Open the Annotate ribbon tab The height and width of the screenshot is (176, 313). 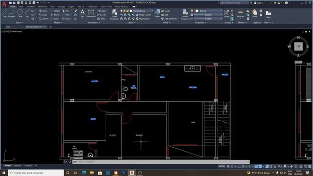click(30, 6)
